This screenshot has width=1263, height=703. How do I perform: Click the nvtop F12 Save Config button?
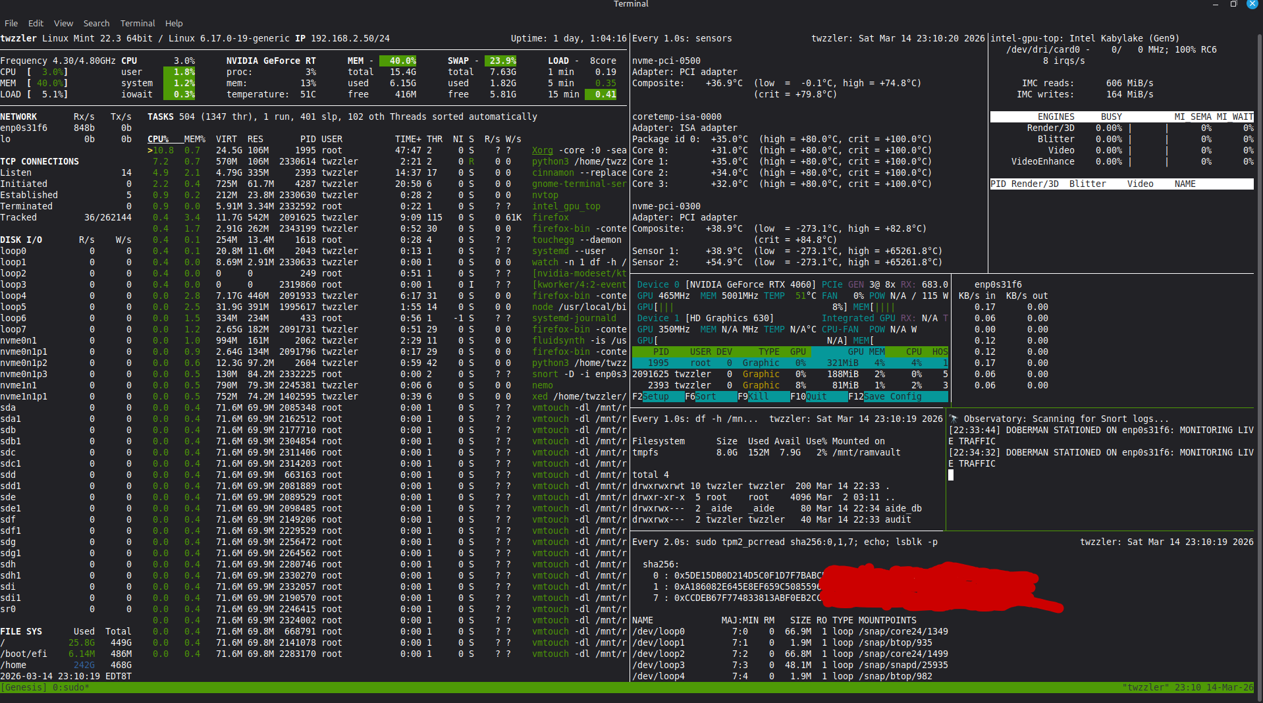[x=898, y=396]
